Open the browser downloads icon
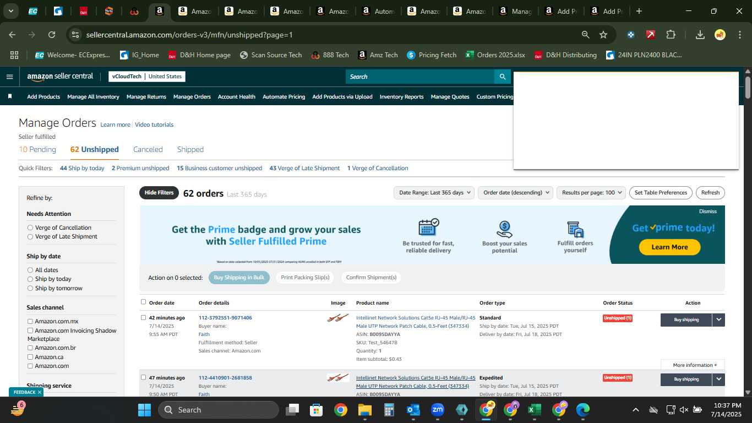 700,35
